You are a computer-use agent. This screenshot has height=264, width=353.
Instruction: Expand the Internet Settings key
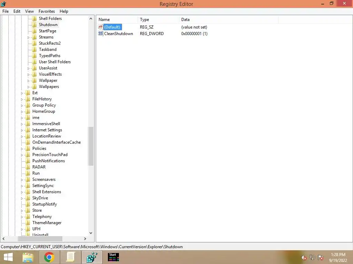point(22,130)
